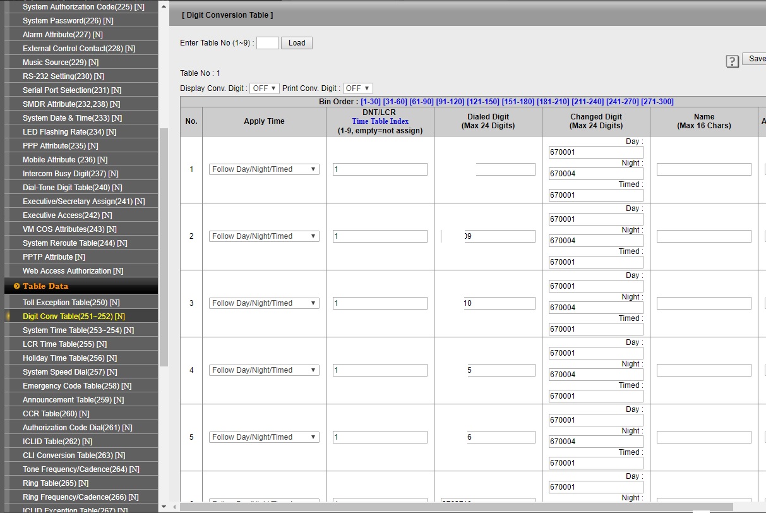Select System Speed Dial(257) in sidebar
The image size is (766, 513).
click(x=69, y=372)
